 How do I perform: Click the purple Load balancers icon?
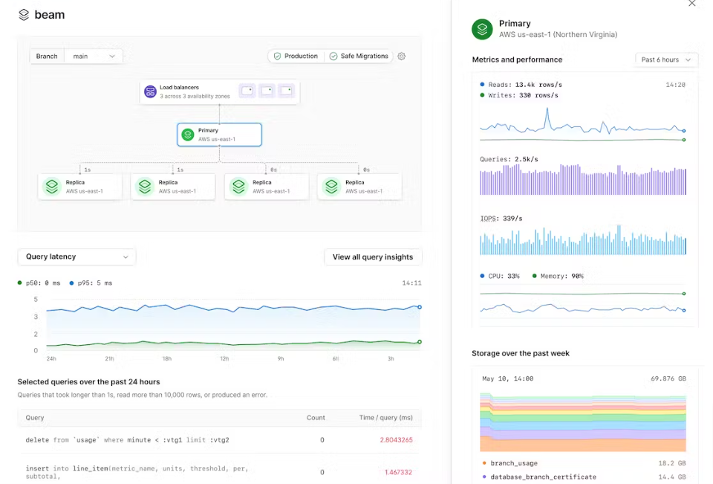click(150, 91)
